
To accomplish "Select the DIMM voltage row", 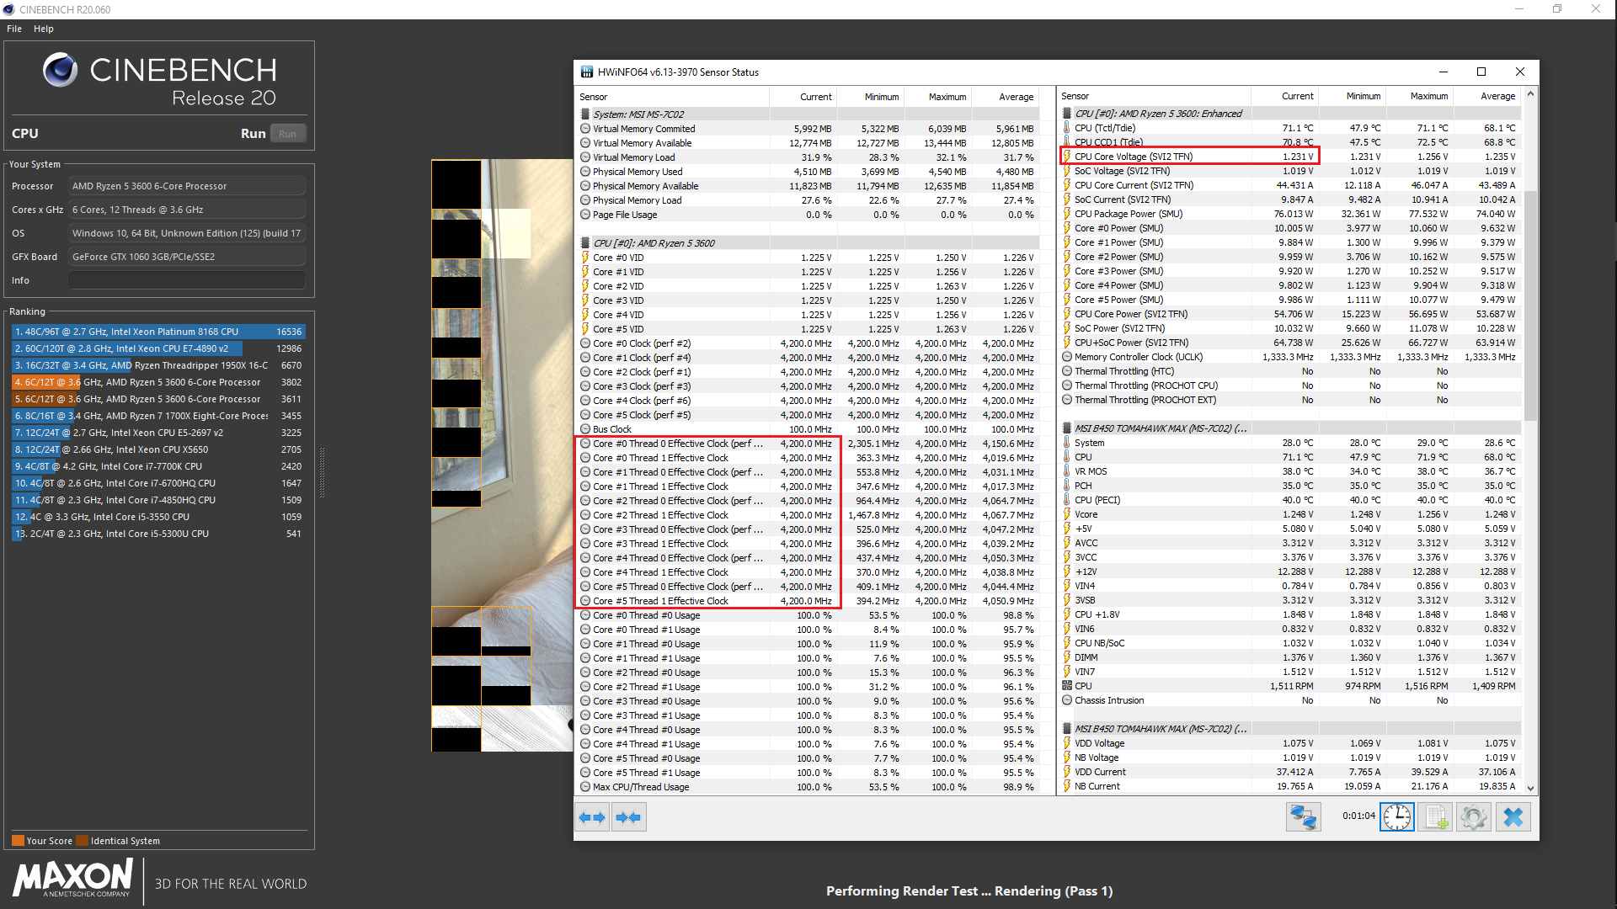I will [x=1289, y=657].
